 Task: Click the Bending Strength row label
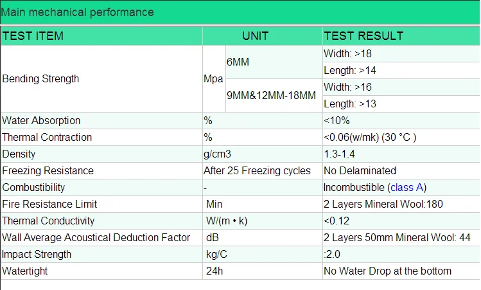coord(41,79)
